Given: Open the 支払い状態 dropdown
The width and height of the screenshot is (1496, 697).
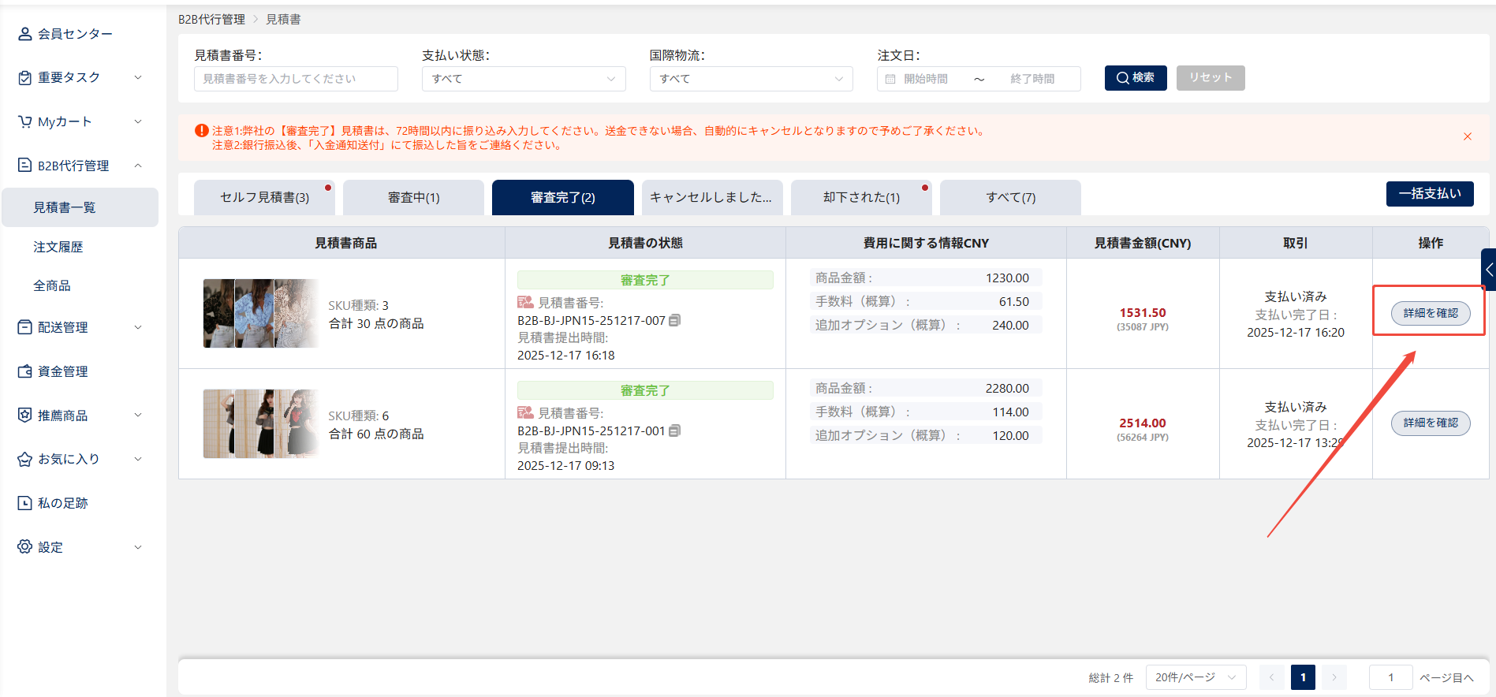Looking at the screenshot, I should [x=524, y=79].
